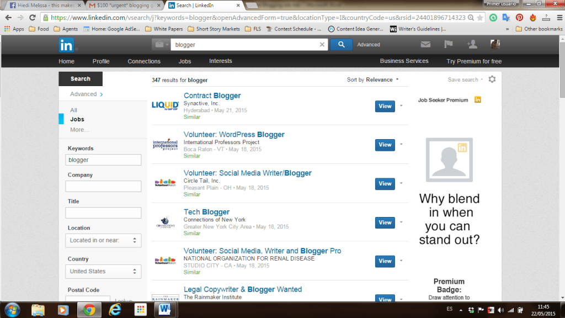Select the All filter in sidebar

(73, 110)
